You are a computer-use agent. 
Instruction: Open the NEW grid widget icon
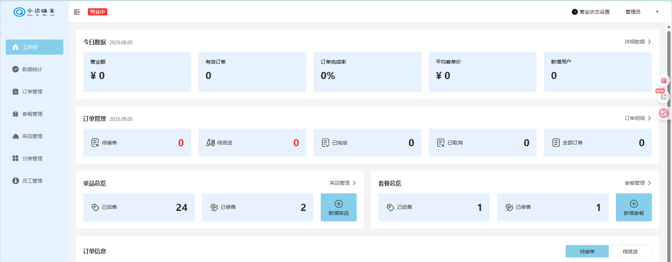click(663, 97)
